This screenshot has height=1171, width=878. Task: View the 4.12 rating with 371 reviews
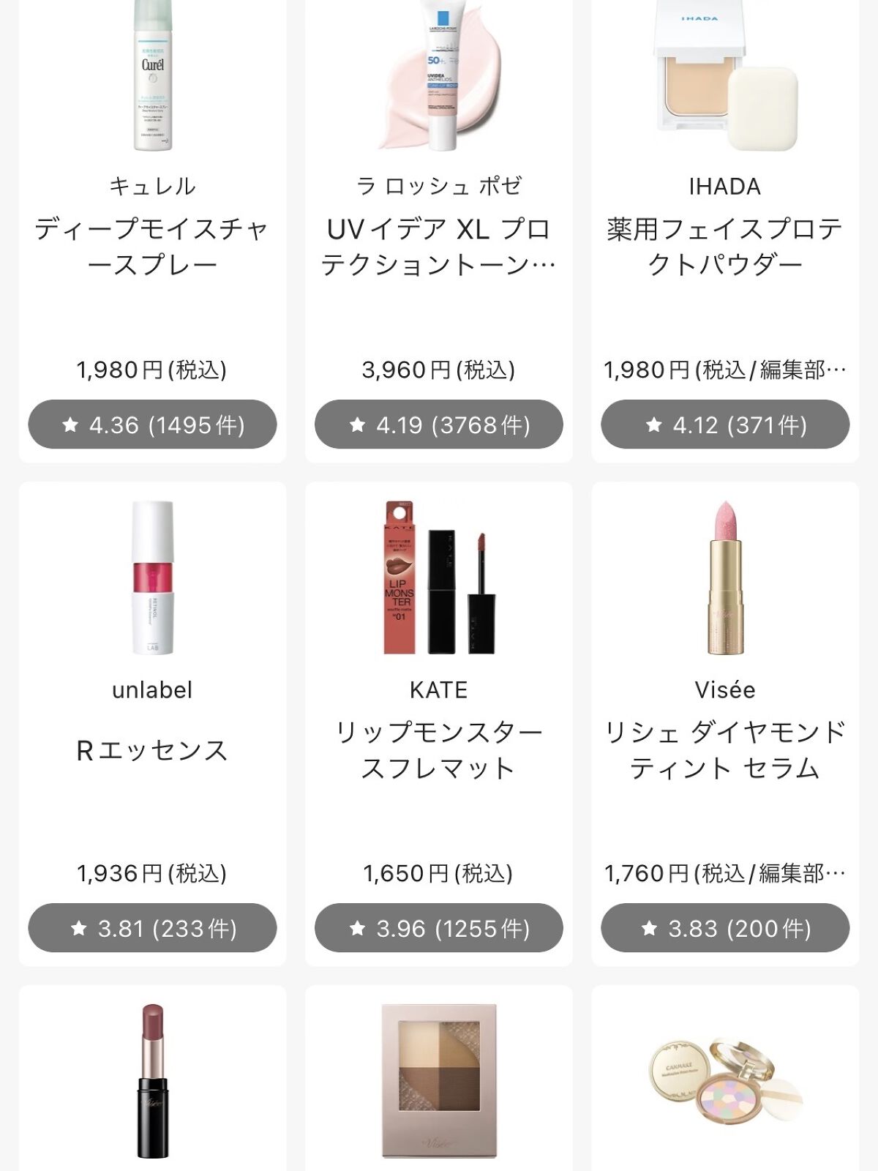click(724, 424)
